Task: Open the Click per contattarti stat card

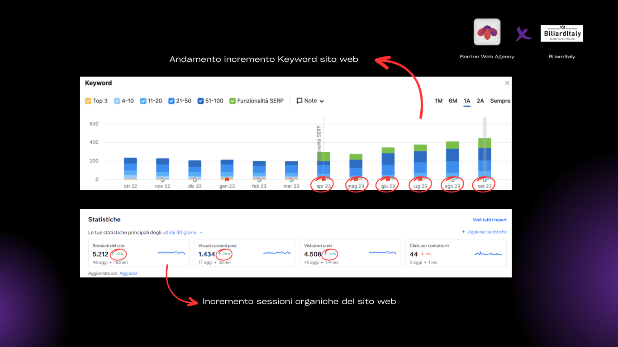Action: pyautogui.click(x=456, y=253)
